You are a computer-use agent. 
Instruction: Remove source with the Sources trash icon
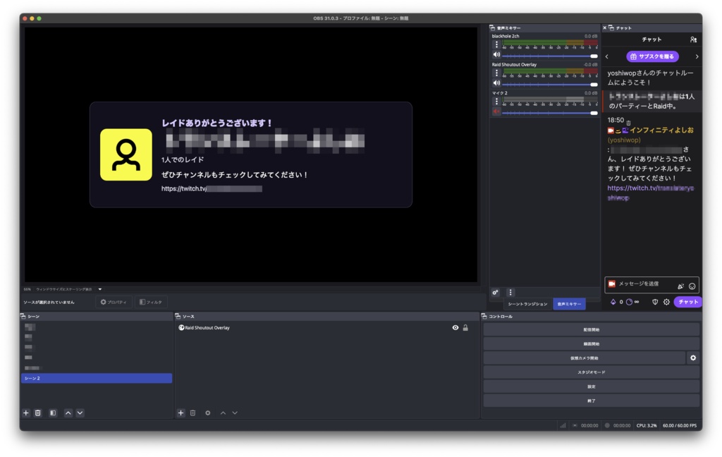[193, 413]
